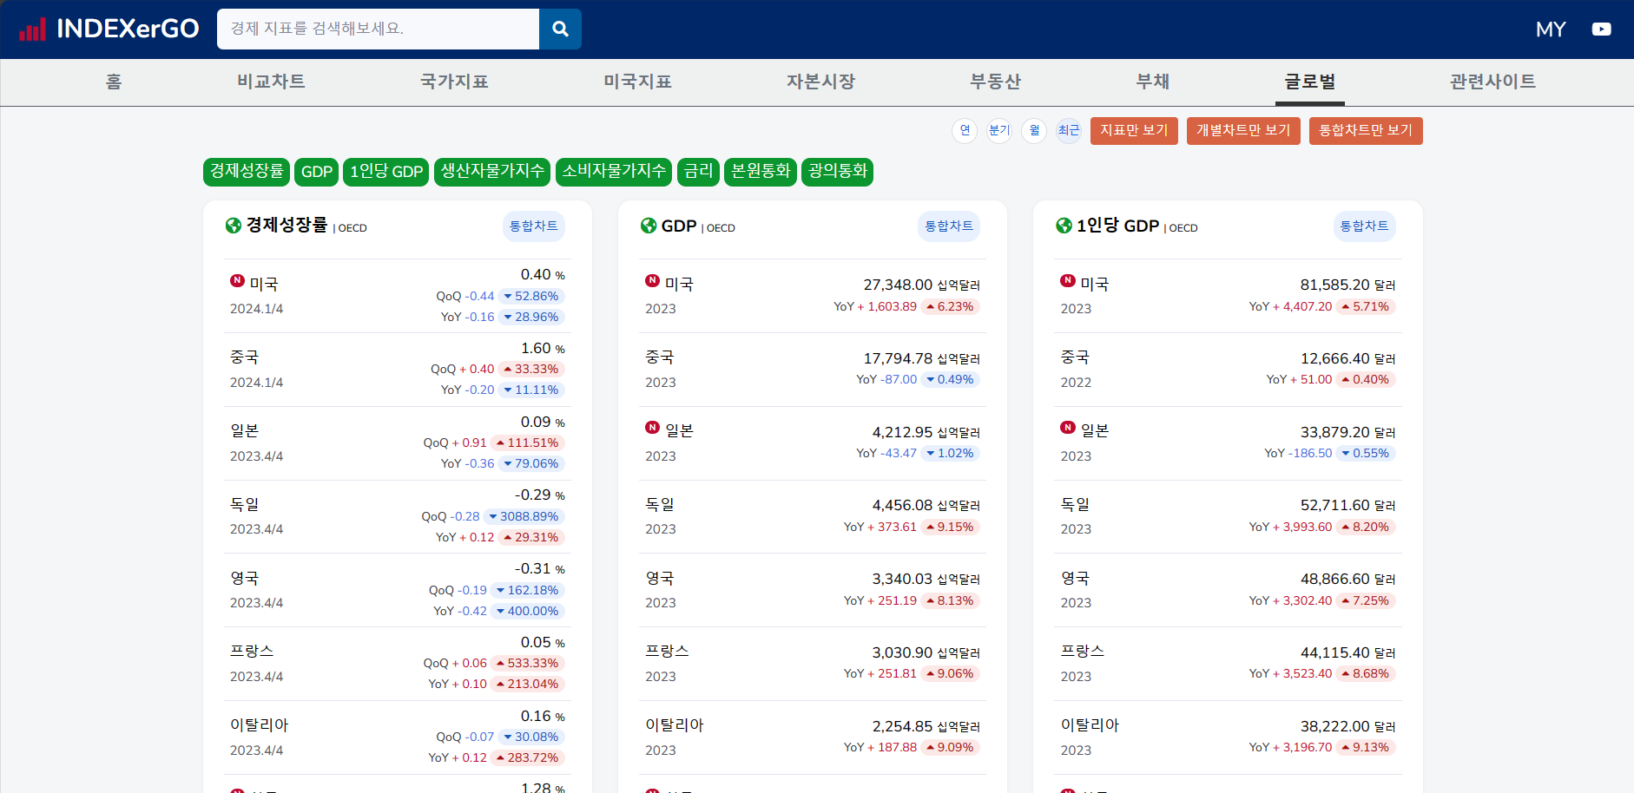Image resolution: width=1634 pixels, height=793 pixels.
Task: Click 프랑스 row in GDP card
Action: pos(813,664)
